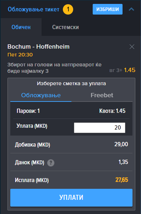The height and width of the screenshot is (214, 141).
Task: Click the Пет 20:30 match time
Action: [20, 55]
